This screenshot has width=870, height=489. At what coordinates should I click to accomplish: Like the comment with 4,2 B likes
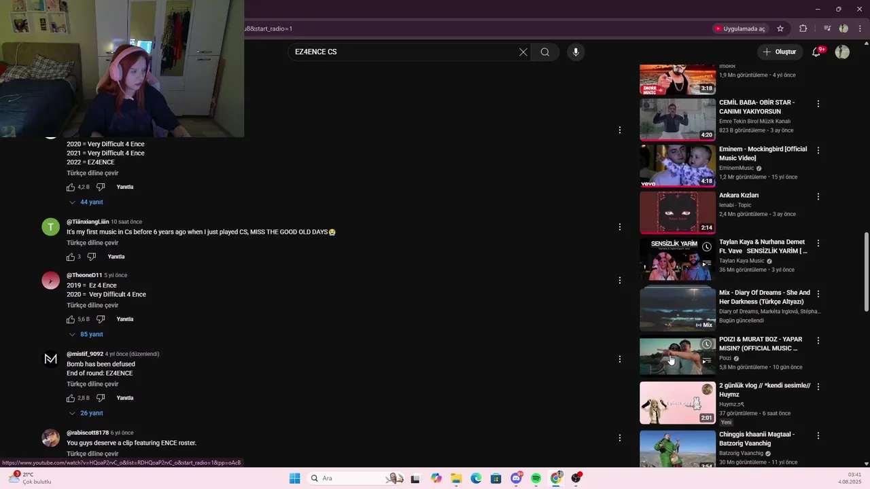(x=71, y=187)
